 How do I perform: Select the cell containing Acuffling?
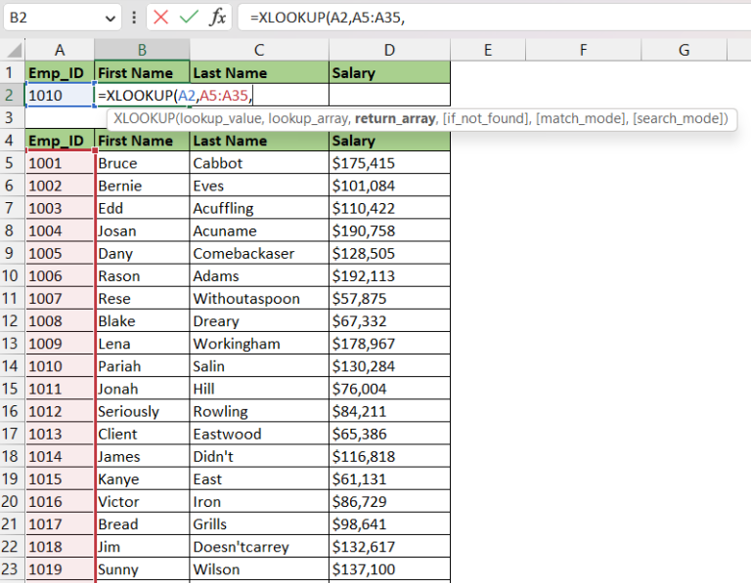coord(259,208)
